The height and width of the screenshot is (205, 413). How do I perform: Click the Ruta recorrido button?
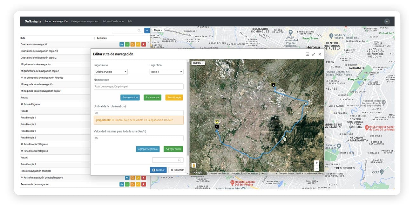[130, 97]
